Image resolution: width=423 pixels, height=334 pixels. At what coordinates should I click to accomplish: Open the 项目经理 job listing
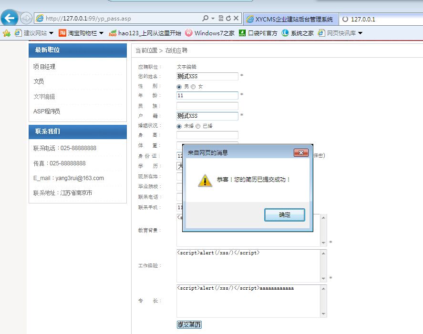coord(44,67)
